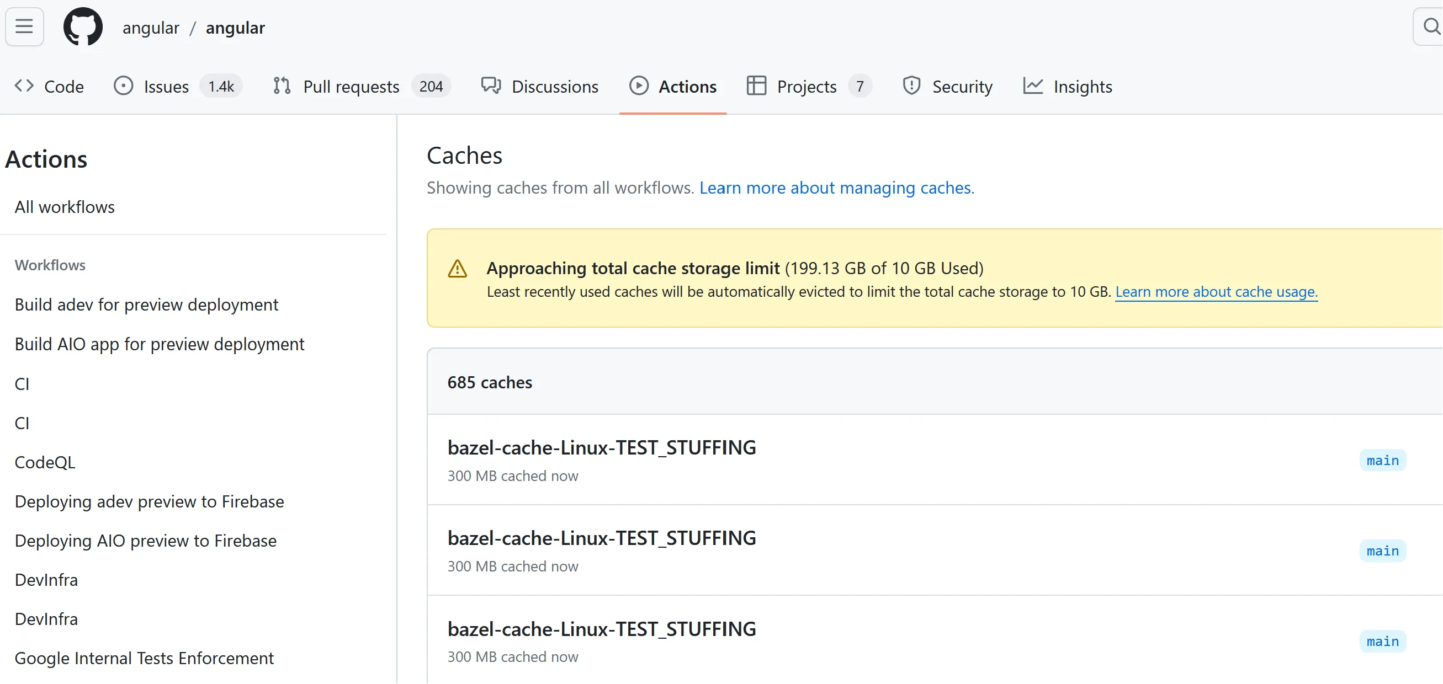Image resolution: width=1443 pixels, height=684 pixels.
Task: Open 'Google Internal Tests Enforcement' workflow
Action: tap(144, 658)
